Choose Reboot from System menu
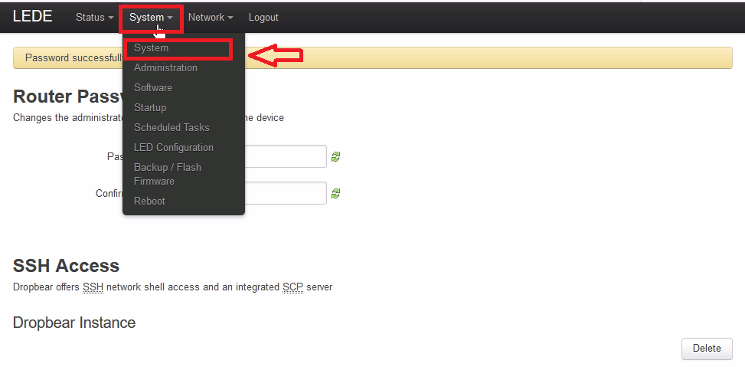Screen dimensions: 745x367 click(x=149, y=202)
